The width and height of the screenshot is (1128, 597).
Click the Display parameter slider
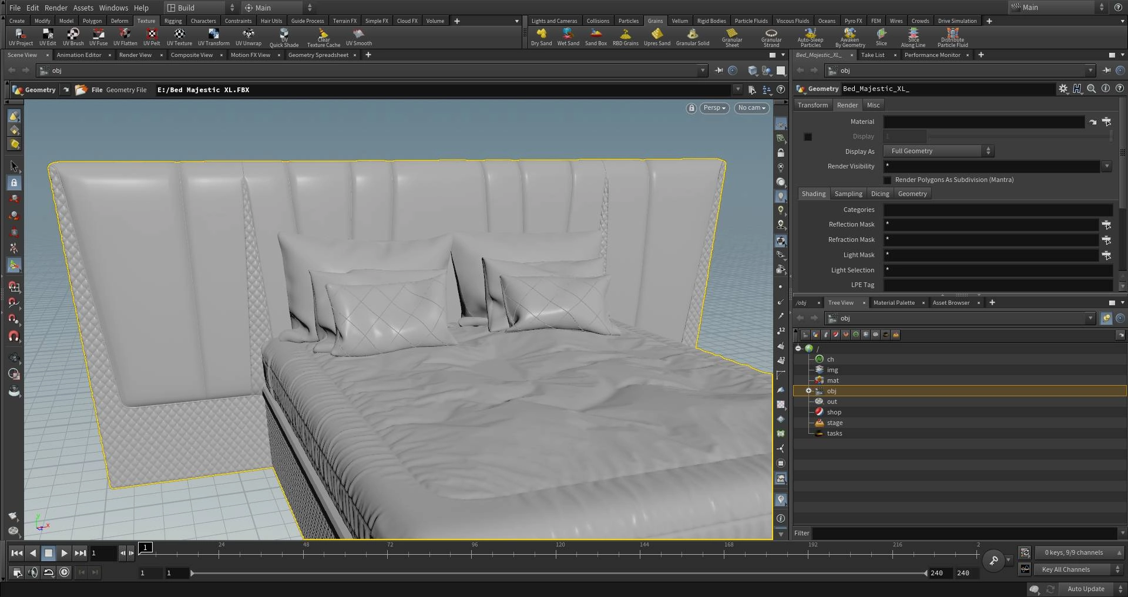pyautogui.click(x=1020, y=136)
